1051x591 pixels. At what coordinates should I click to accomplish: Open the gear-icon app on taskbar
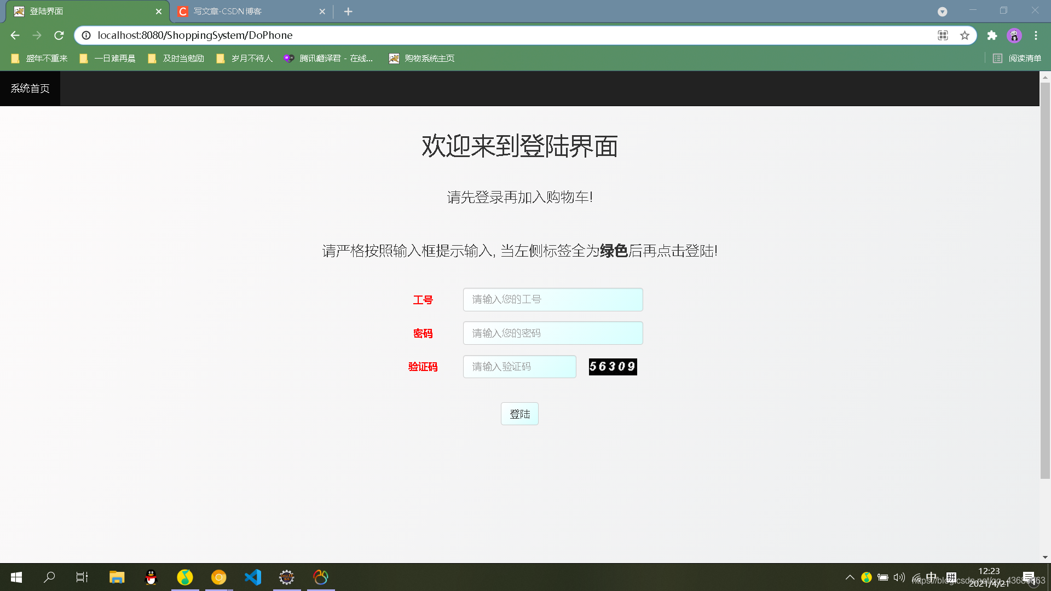pos(286,577)
